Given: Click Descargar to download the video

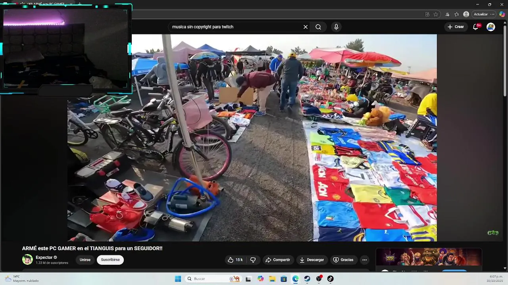Looking at the screenshot, I should point(312,260).
